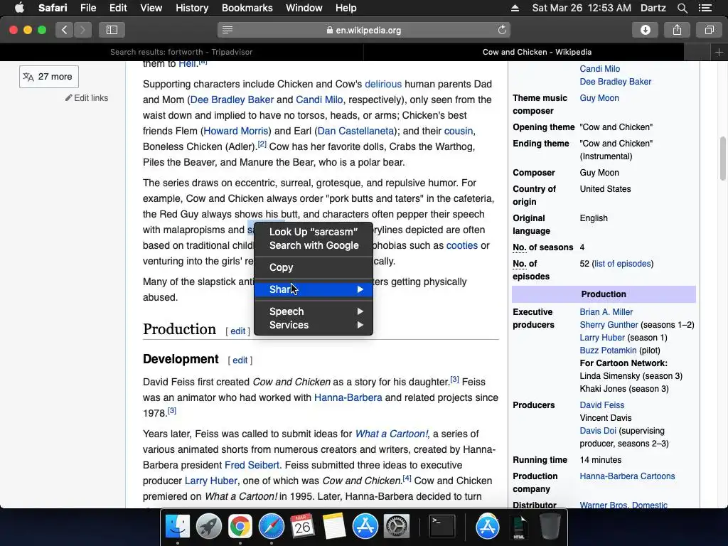Image resolution: width=728 pixels, height=546 pixels.
Task: Open Guy Moon link beside Theme music composer
Action: pyautogui.click(x=599, y=98)
